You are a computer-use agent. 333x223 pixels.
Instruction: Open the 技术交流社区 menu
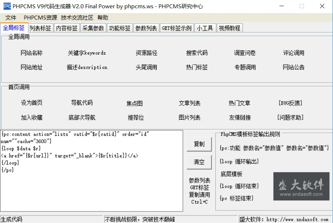tap(77, 18)
